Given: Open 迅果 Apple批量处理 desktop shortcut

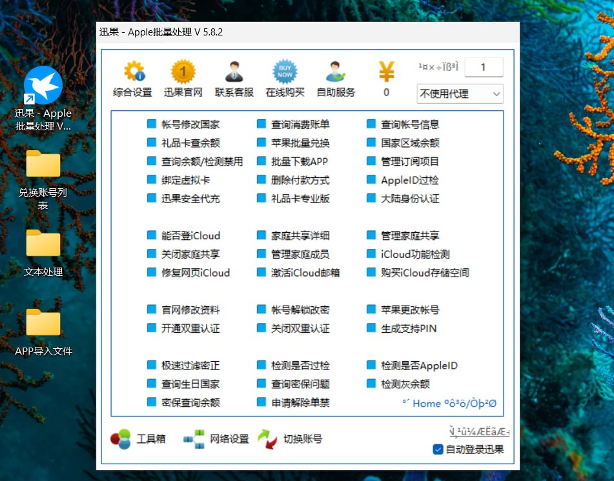Looking at the screenshot, I should coord(43,99).
